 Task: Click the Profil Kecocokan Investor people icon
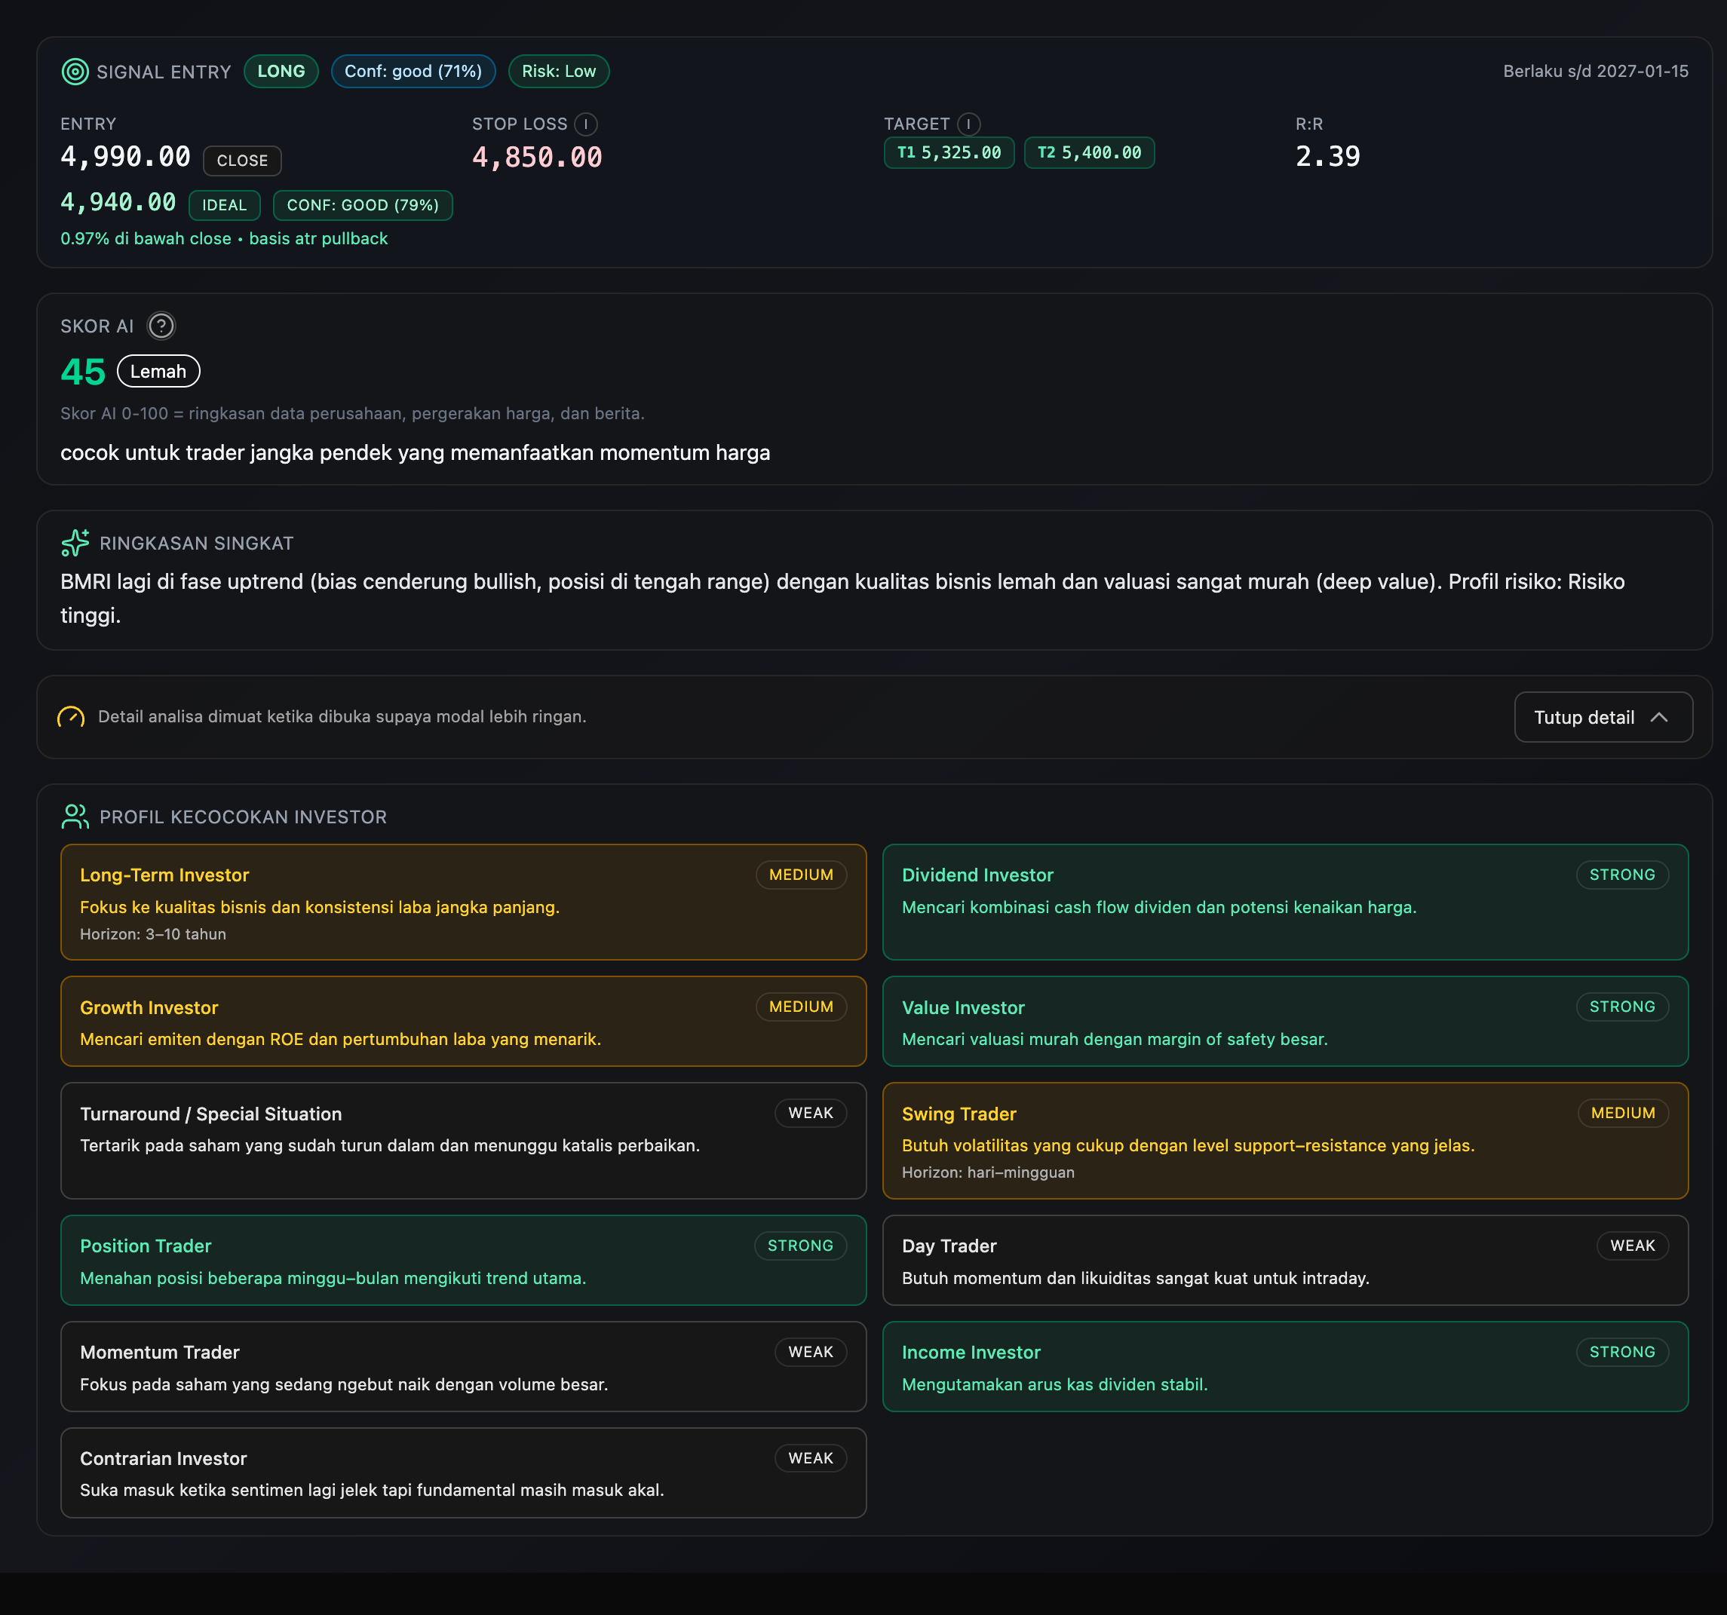[75, 817]
